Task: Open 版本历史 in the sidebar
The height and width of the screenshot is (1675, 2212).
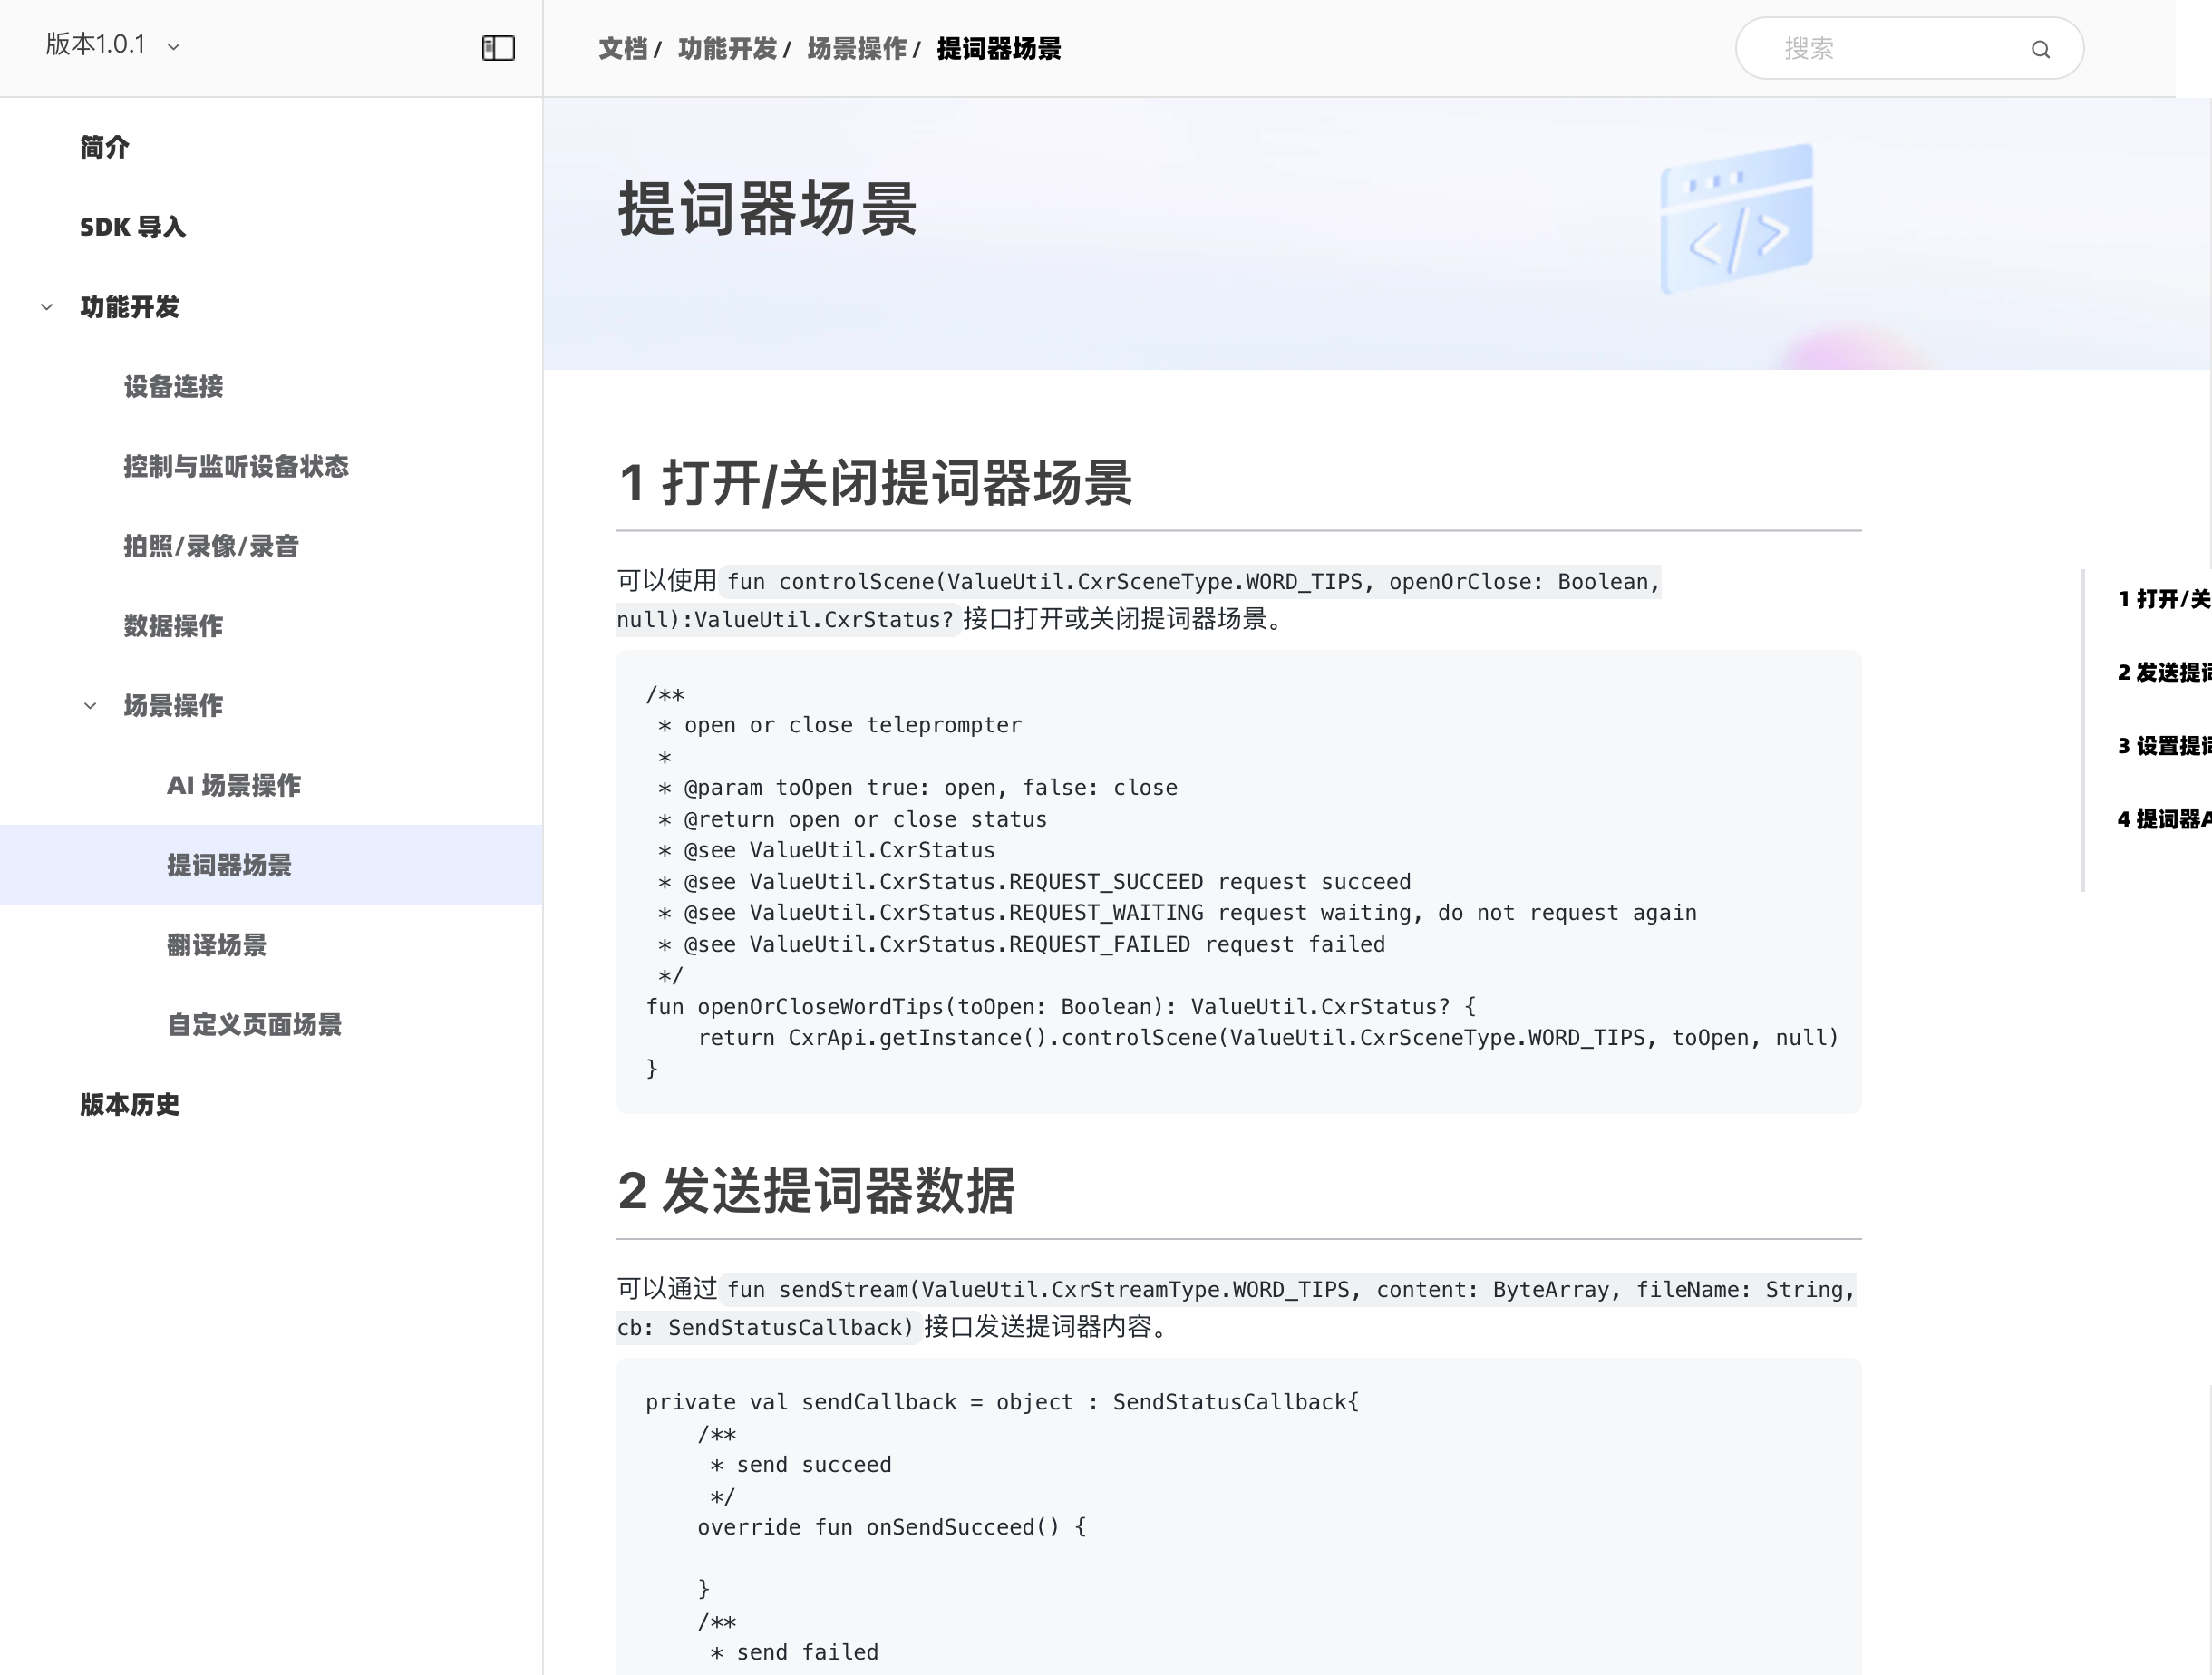Action: pyautogui.click(x=130, y=1104)
